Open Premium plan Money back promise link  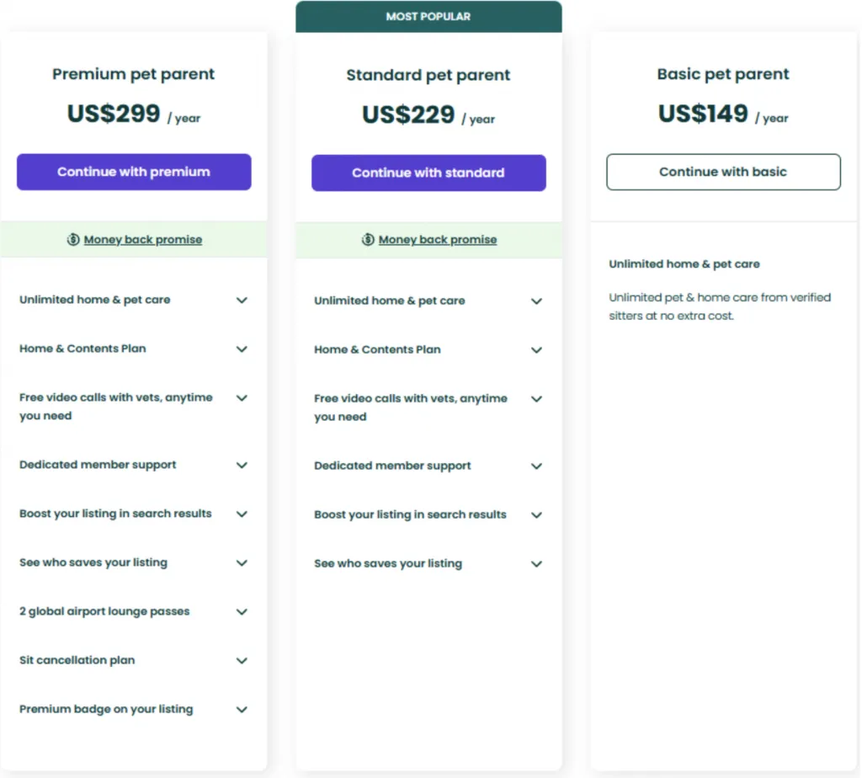143,240
